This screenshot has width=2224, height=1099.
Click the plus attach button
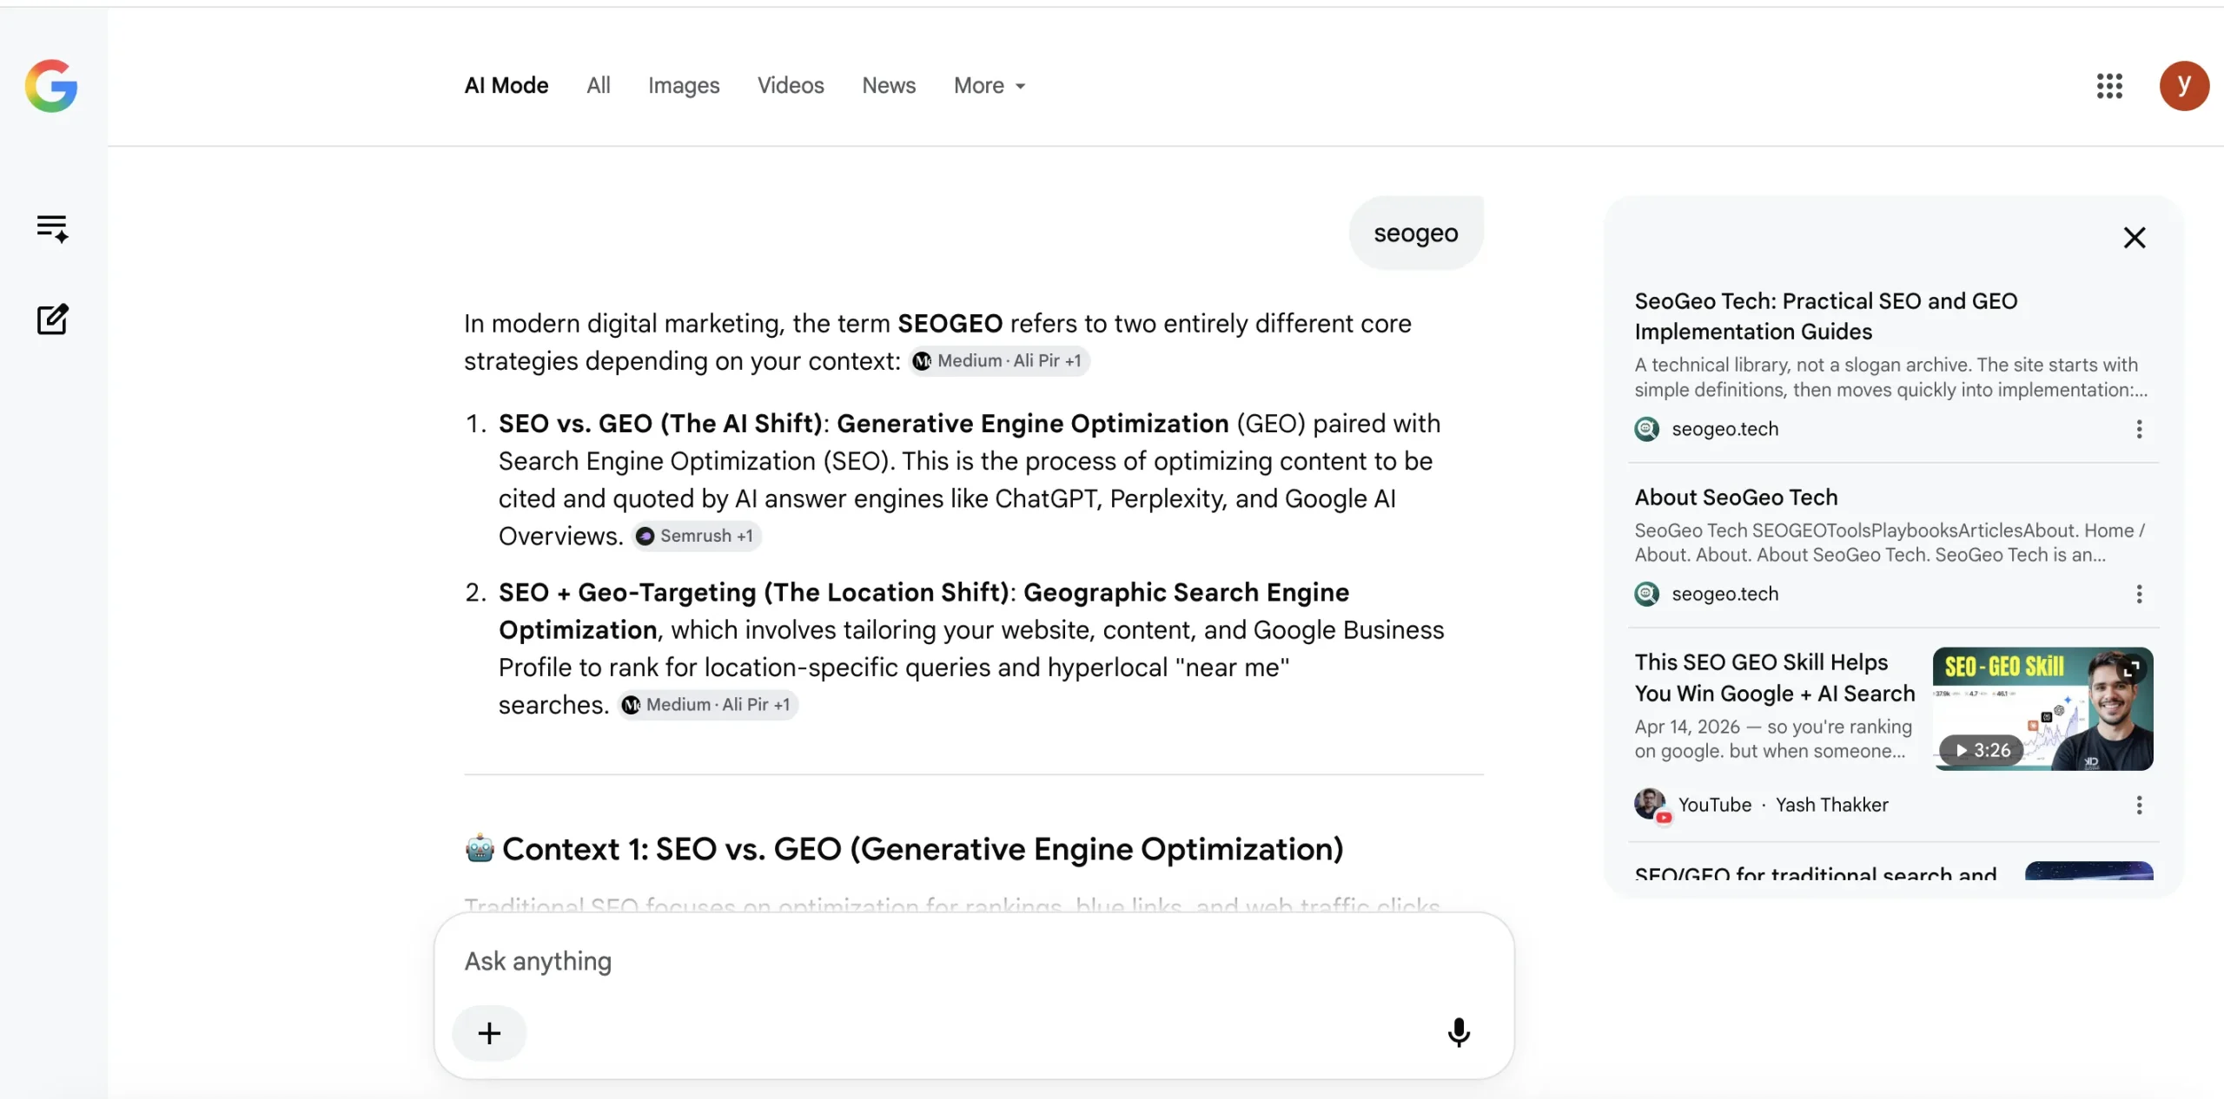[489, 1033]
